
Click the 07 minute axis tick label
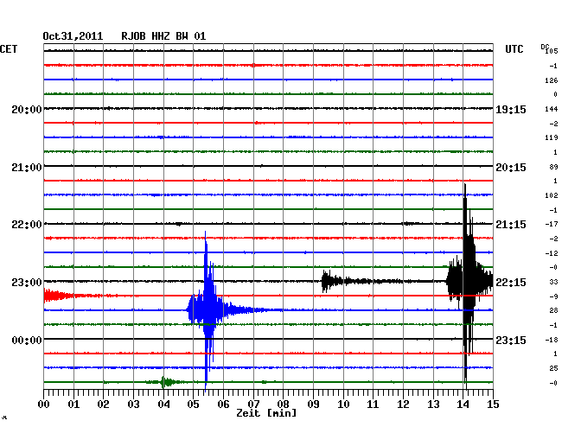pyautogui.click(x=253, y=405)
